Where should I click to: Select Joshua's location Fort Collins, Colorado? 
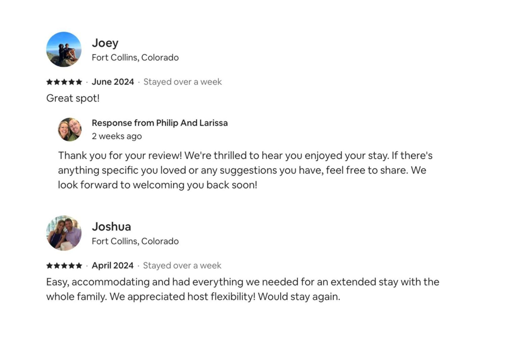coord(135,241)
